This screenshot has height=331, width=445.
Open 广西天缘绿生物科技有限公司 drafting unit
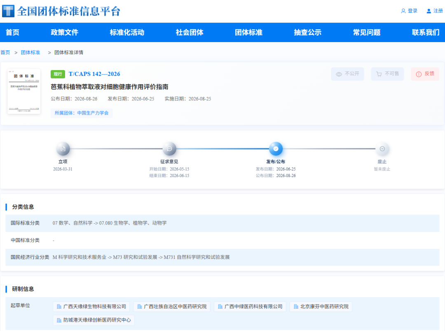point(91,307)
